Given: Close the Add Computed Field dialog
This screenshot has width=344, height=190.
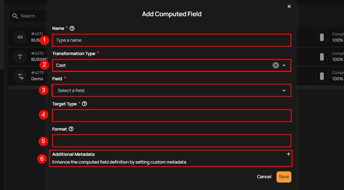Looking at the screenshot, I should pyautogui.click(x=289, y=7).
